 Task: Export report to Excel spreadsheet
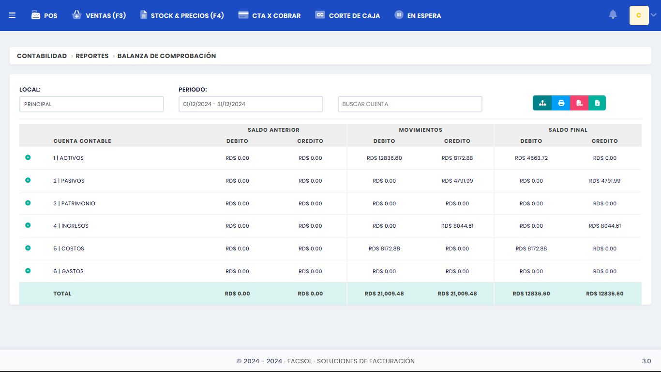[597, 103]
